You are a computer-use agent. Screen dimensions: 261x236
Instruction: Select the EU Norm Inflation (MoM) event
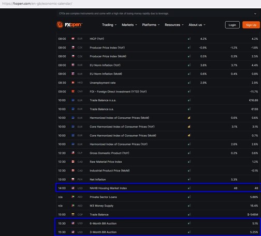click(106, 74)
